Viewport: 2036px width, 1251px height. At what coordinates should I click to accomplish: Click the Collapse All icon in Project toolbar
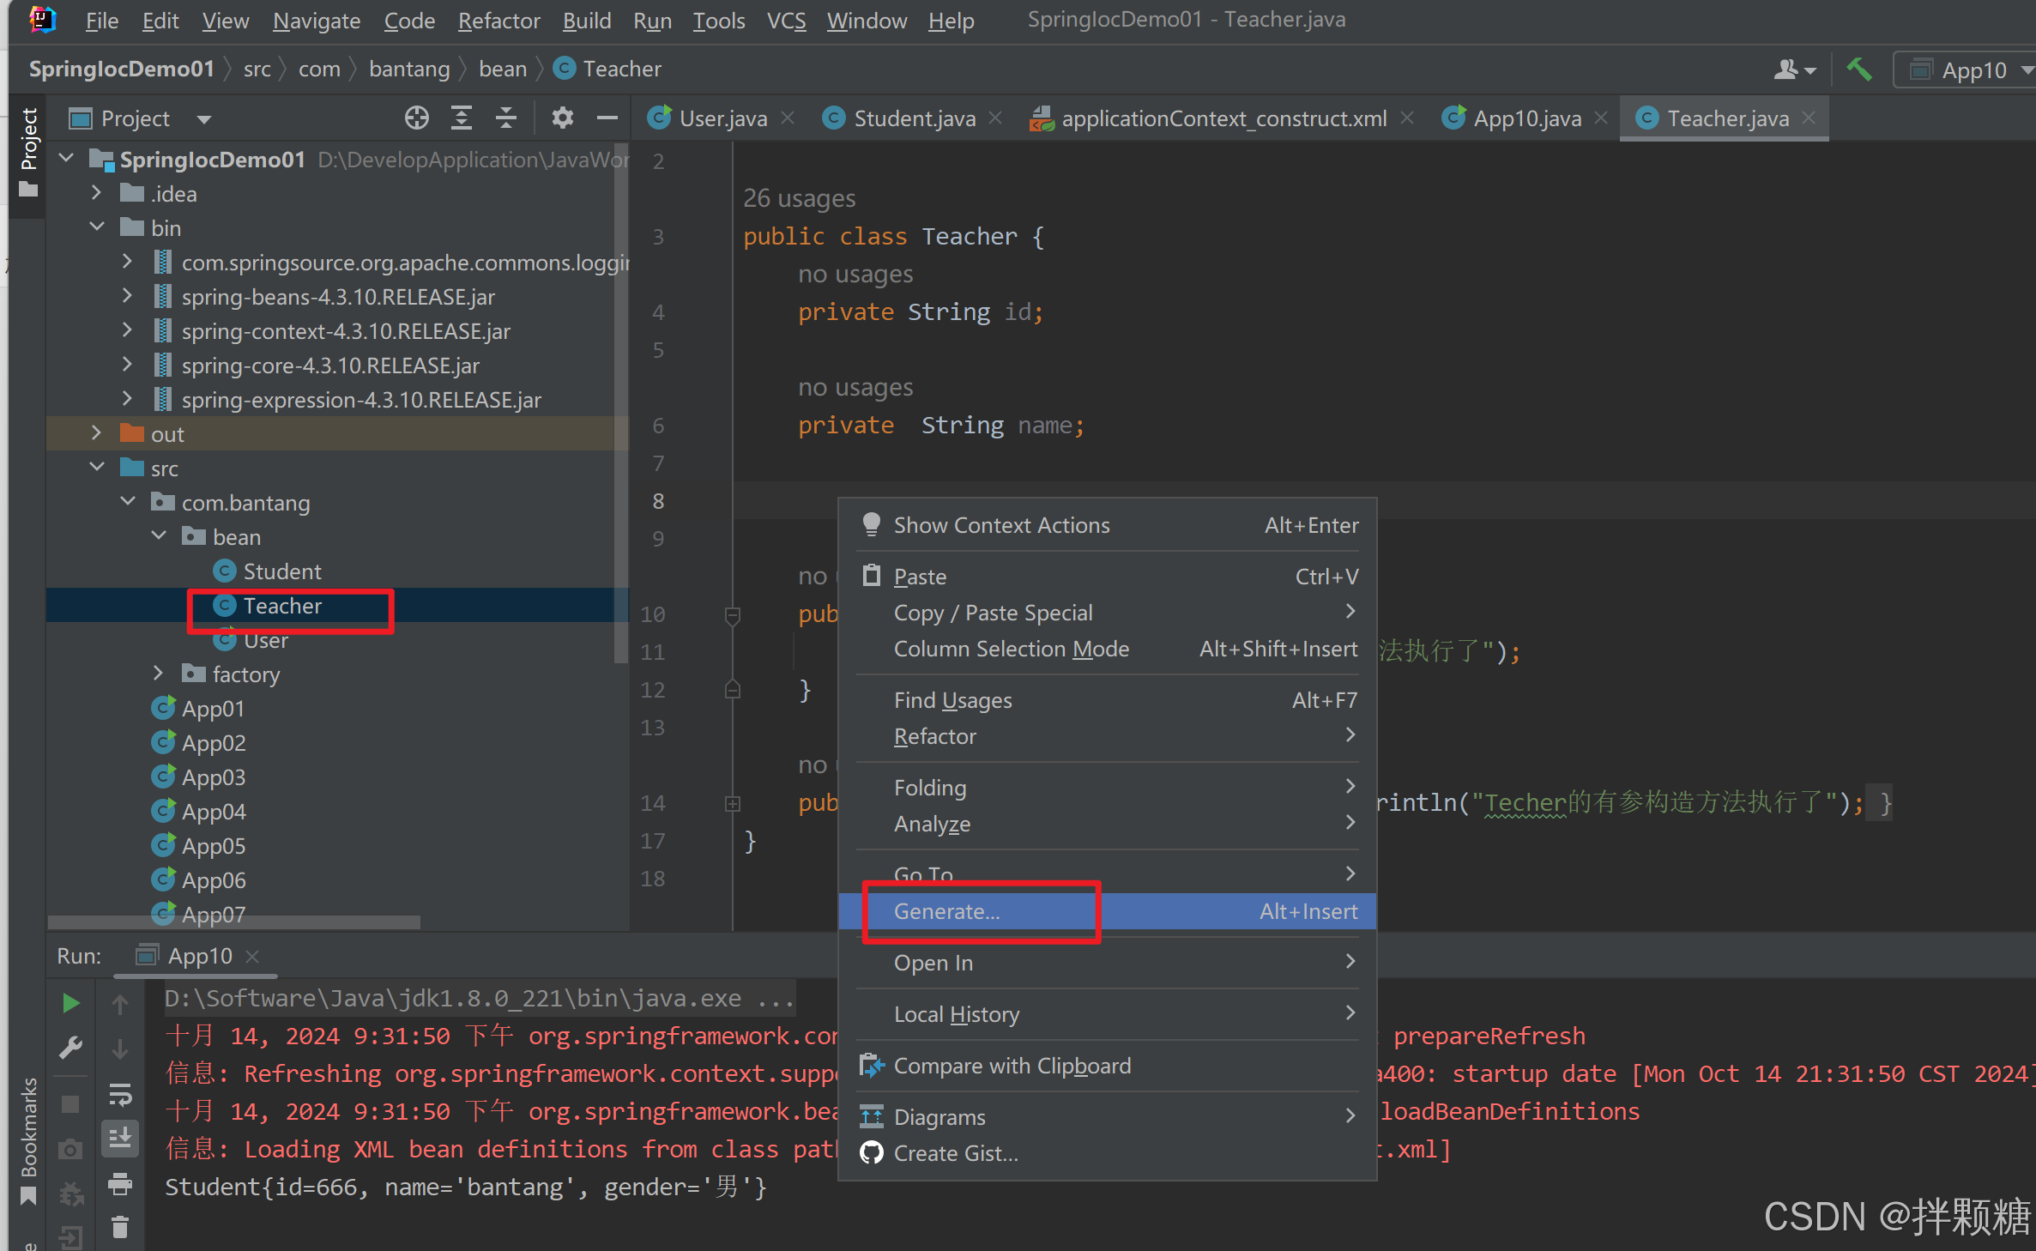point(506,118)
